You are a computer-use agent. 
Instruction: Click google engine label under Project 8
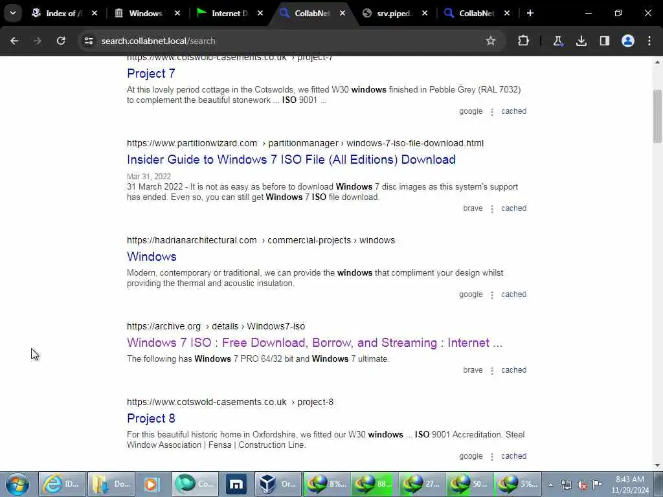pos(471,456)
